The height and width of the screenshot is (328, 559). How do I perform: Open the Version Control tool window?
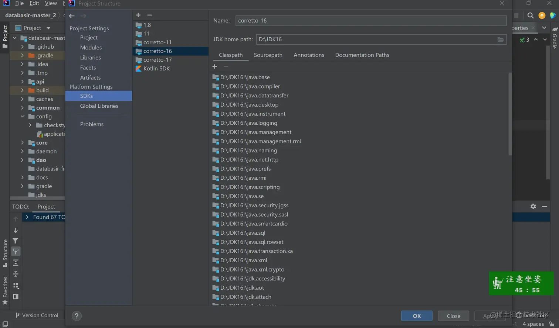point(37,315)
